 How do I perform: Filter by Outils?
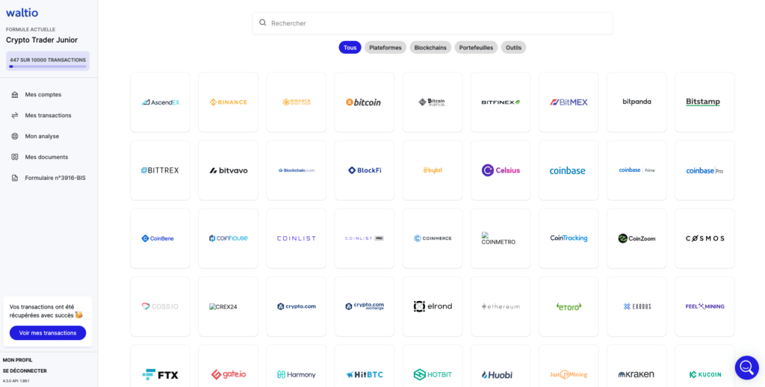click(x=513, y=47)
